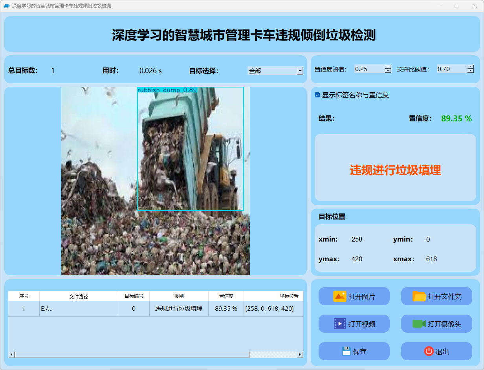Click inside the 置信度阈值 input field
This screenshot has width=484, height=370.
pyautogui.click(x=368, y=69)
